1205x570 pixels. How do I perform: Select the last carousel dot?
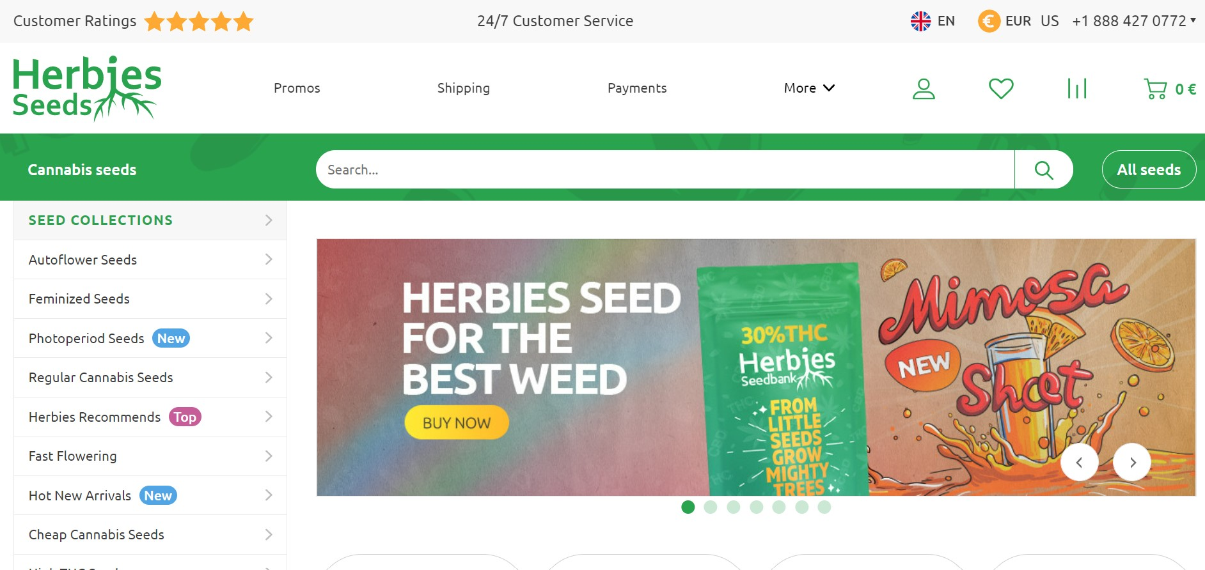824,507
